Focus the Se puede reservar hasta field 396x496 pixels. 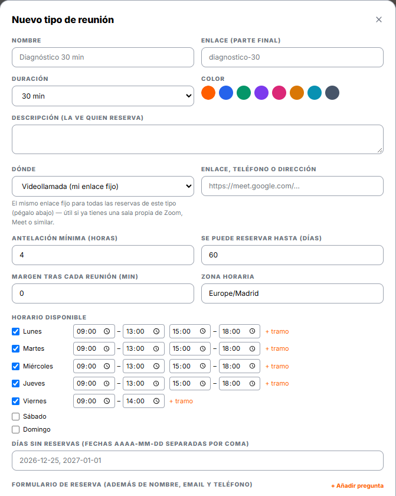tap(292, 255)
